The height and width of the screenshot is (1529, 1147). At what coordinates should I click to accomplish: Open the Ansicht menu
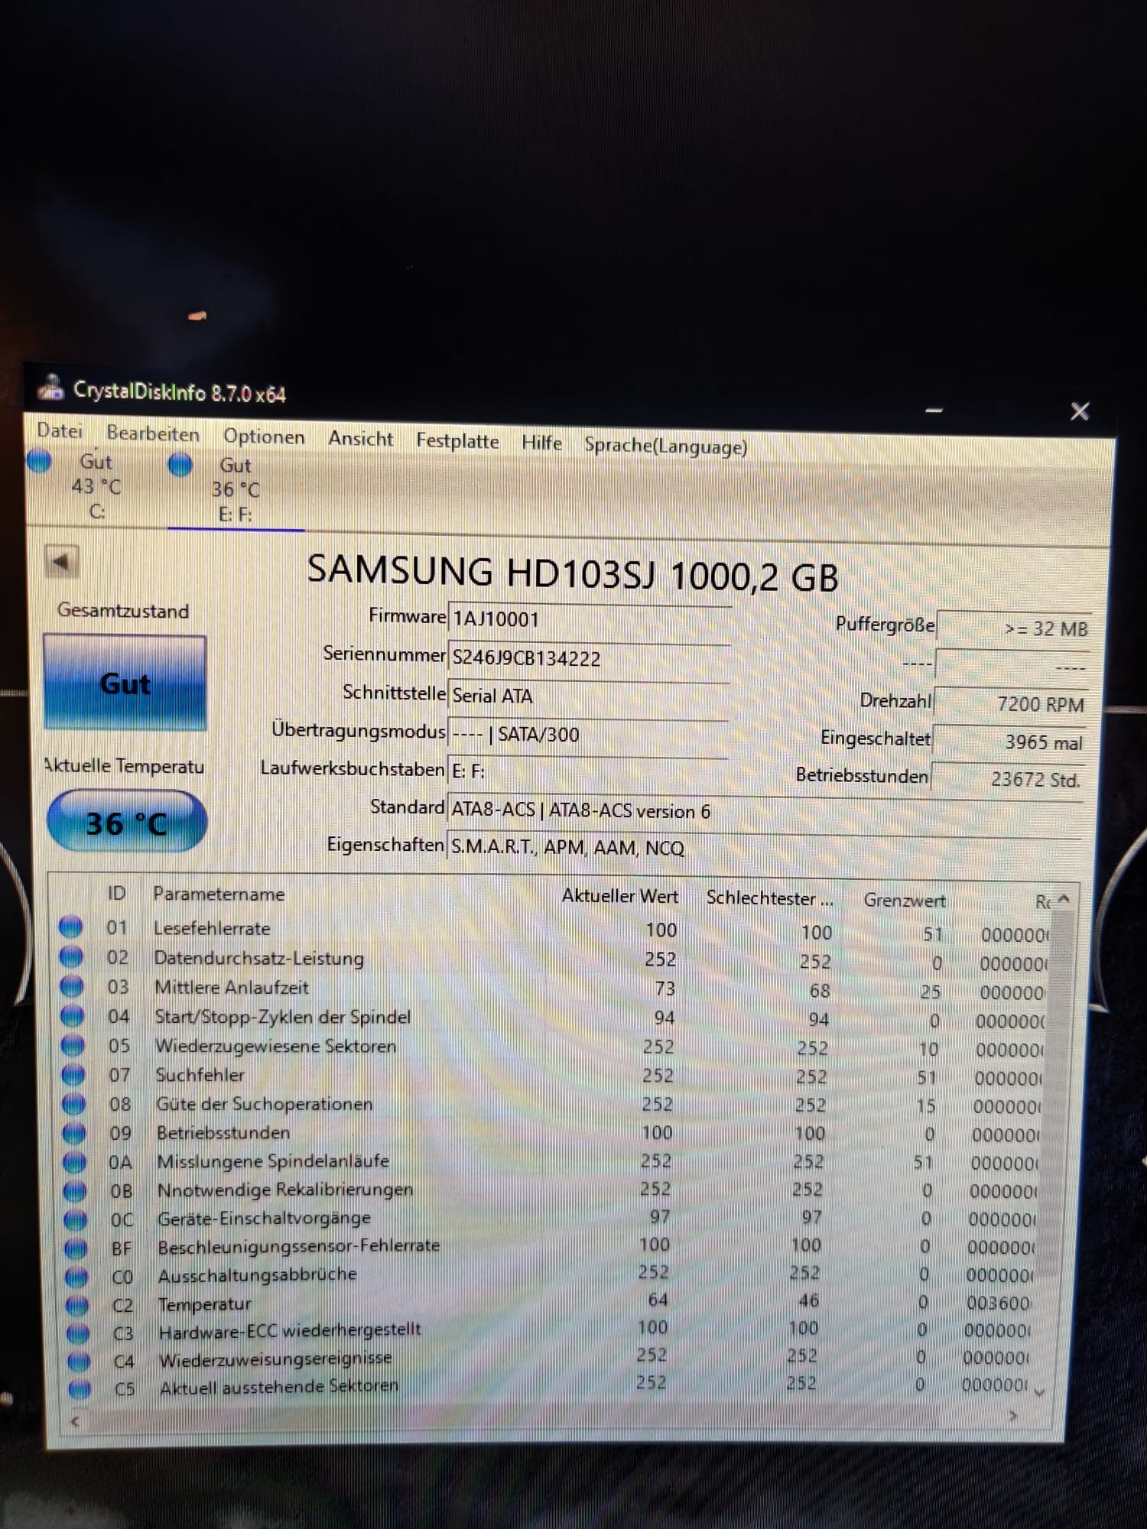[x=360, y=439]
